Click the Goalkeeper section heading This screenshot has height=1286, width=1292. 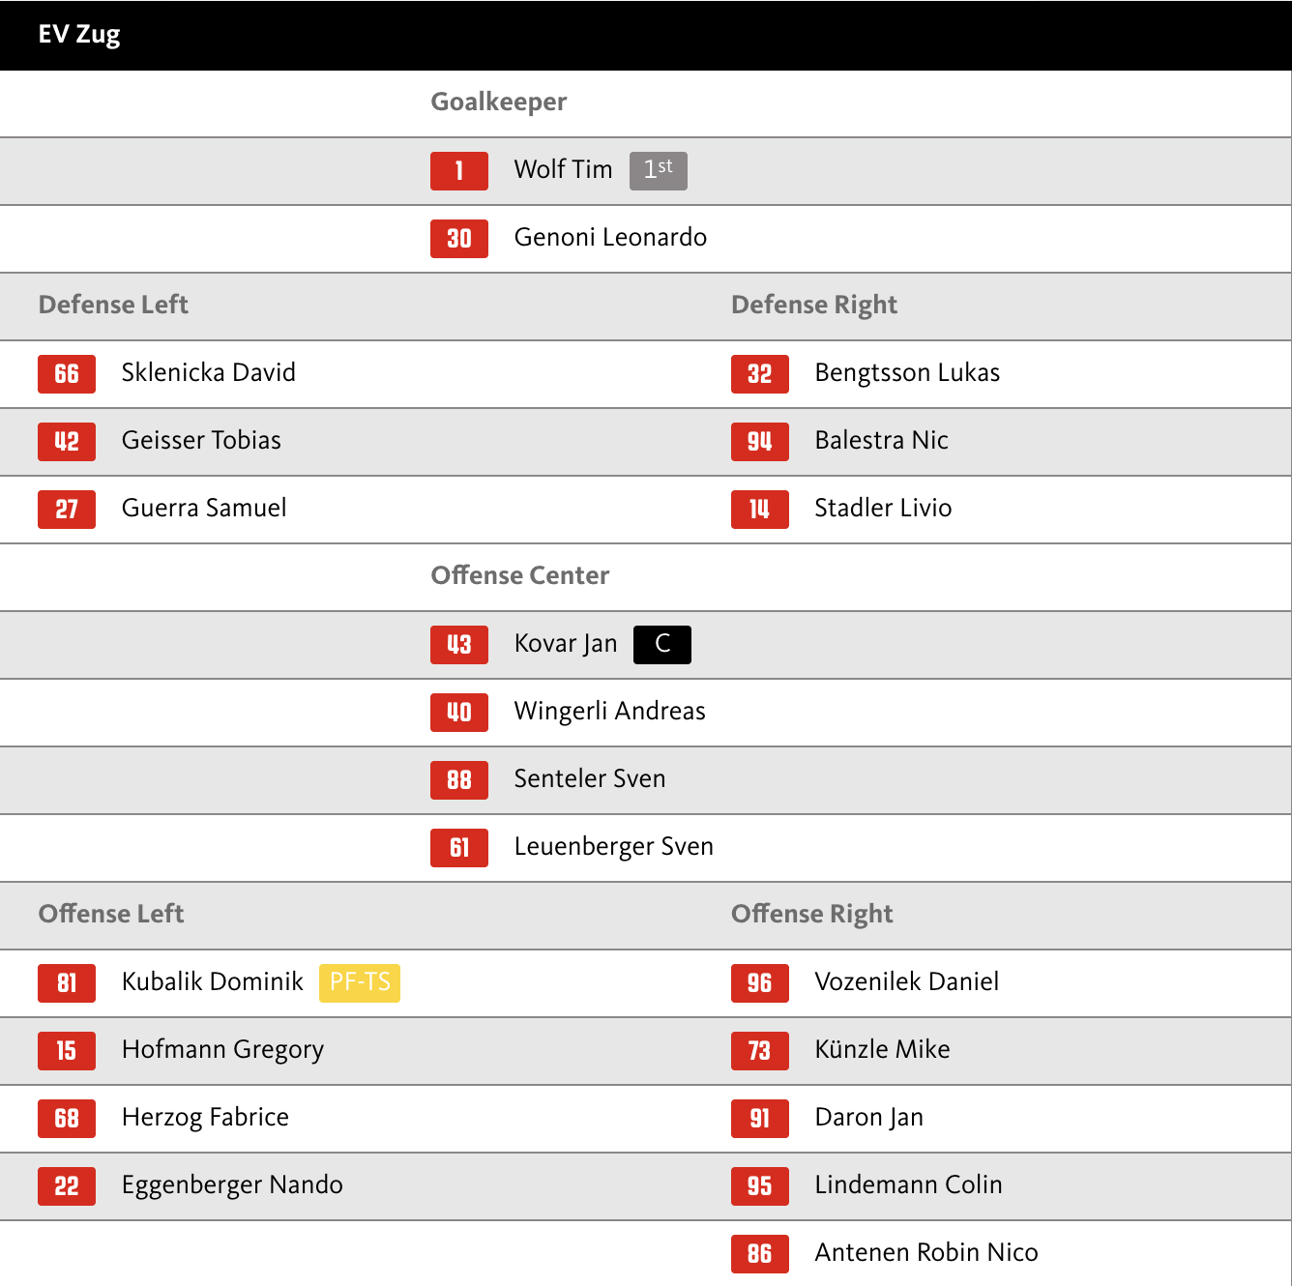coord(498,102)
